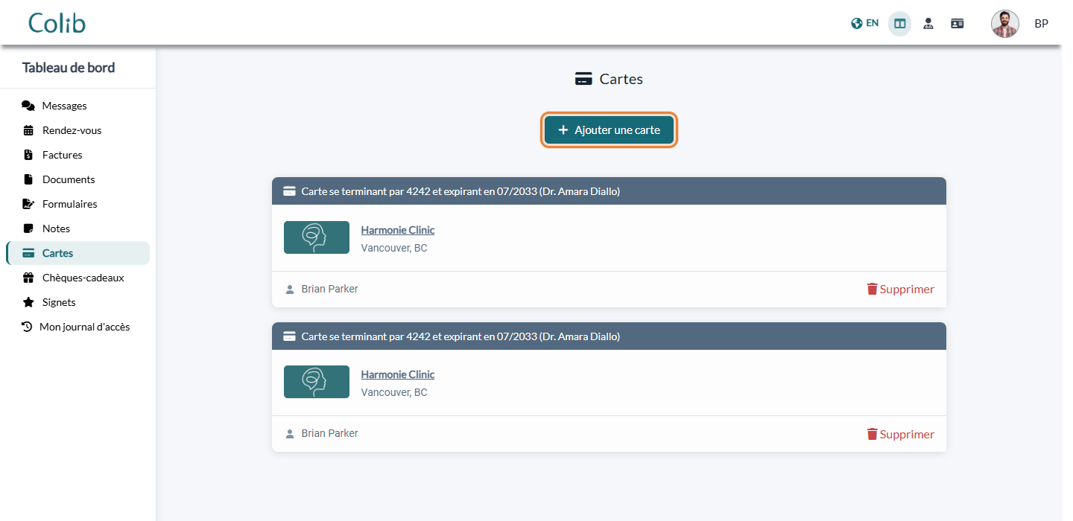This screenshot has width=1073, height=521.
Task: Open Messages via its chat bubbles icon
Action: (28, 106)
